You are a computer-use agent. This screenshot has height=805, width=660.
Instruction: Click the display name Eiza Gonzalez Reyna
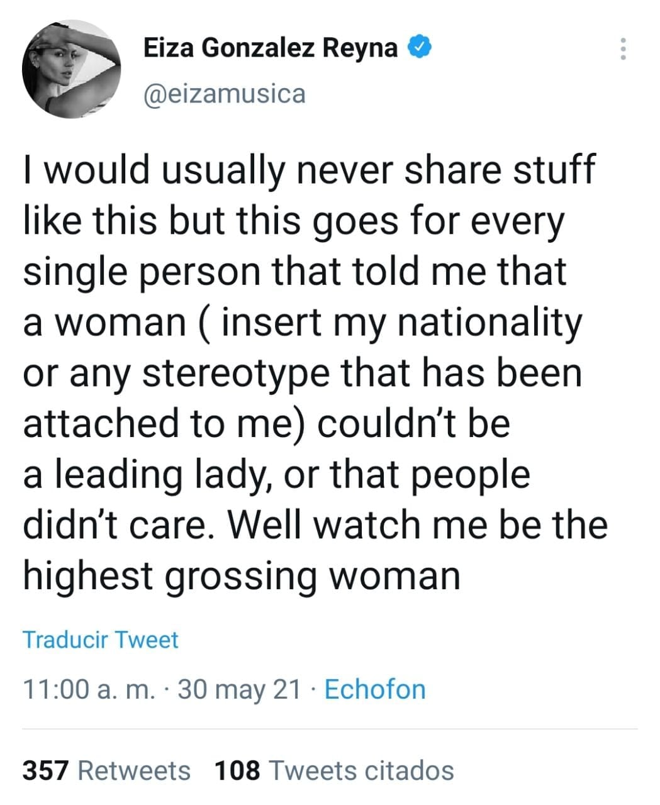click(271, 47)
